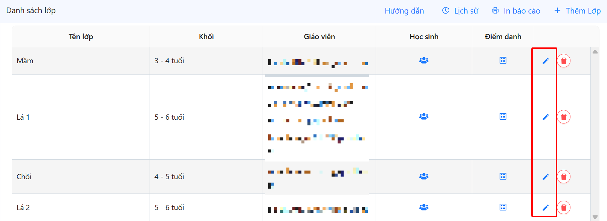View students of the Mầm class
Screen dimensions: 607x221
coord(424,60)
